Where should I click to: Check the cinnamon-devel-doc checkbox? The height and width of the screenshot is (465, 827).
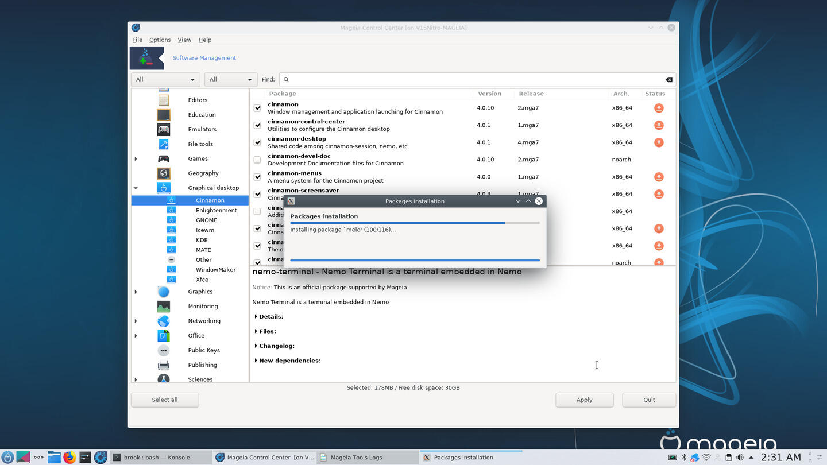pos(257,160)
